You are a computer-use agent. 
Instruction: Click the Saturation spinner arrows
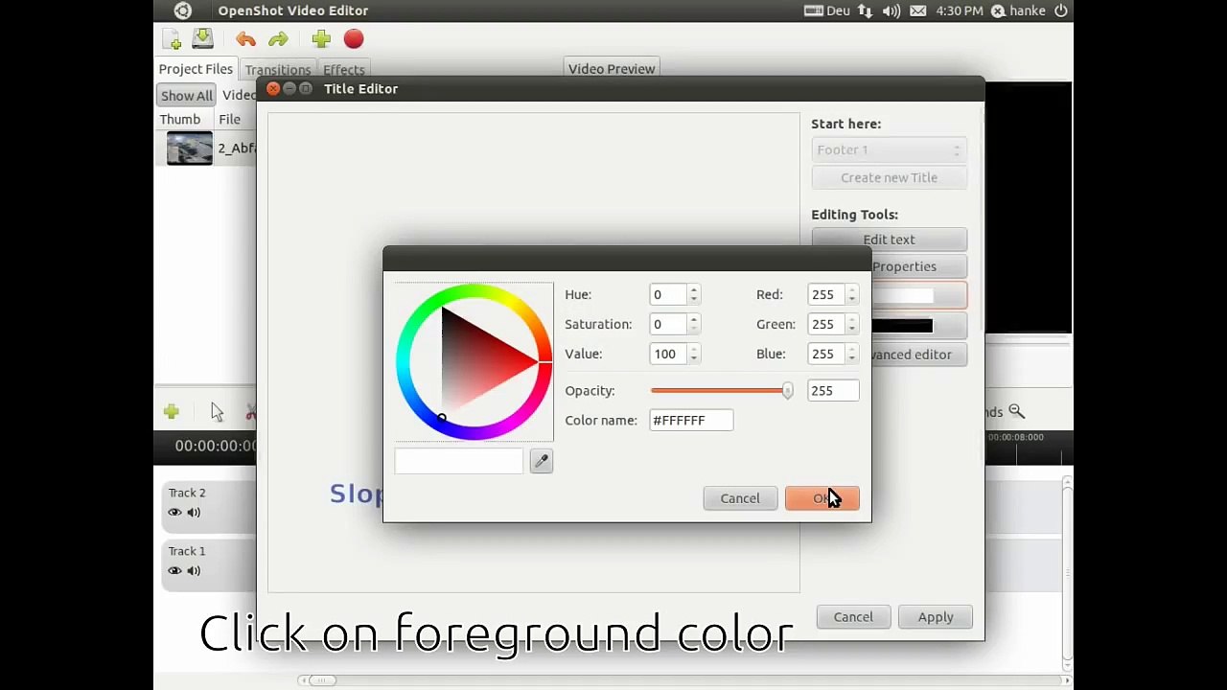[693, 325]
